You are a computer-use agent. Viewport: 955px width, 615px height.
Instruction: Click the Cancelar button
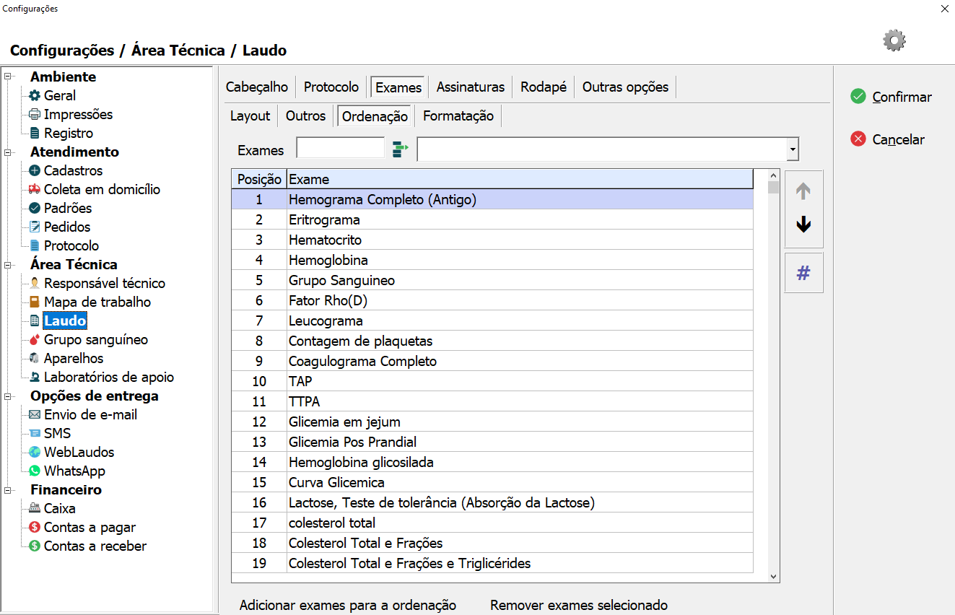[888, 139]
